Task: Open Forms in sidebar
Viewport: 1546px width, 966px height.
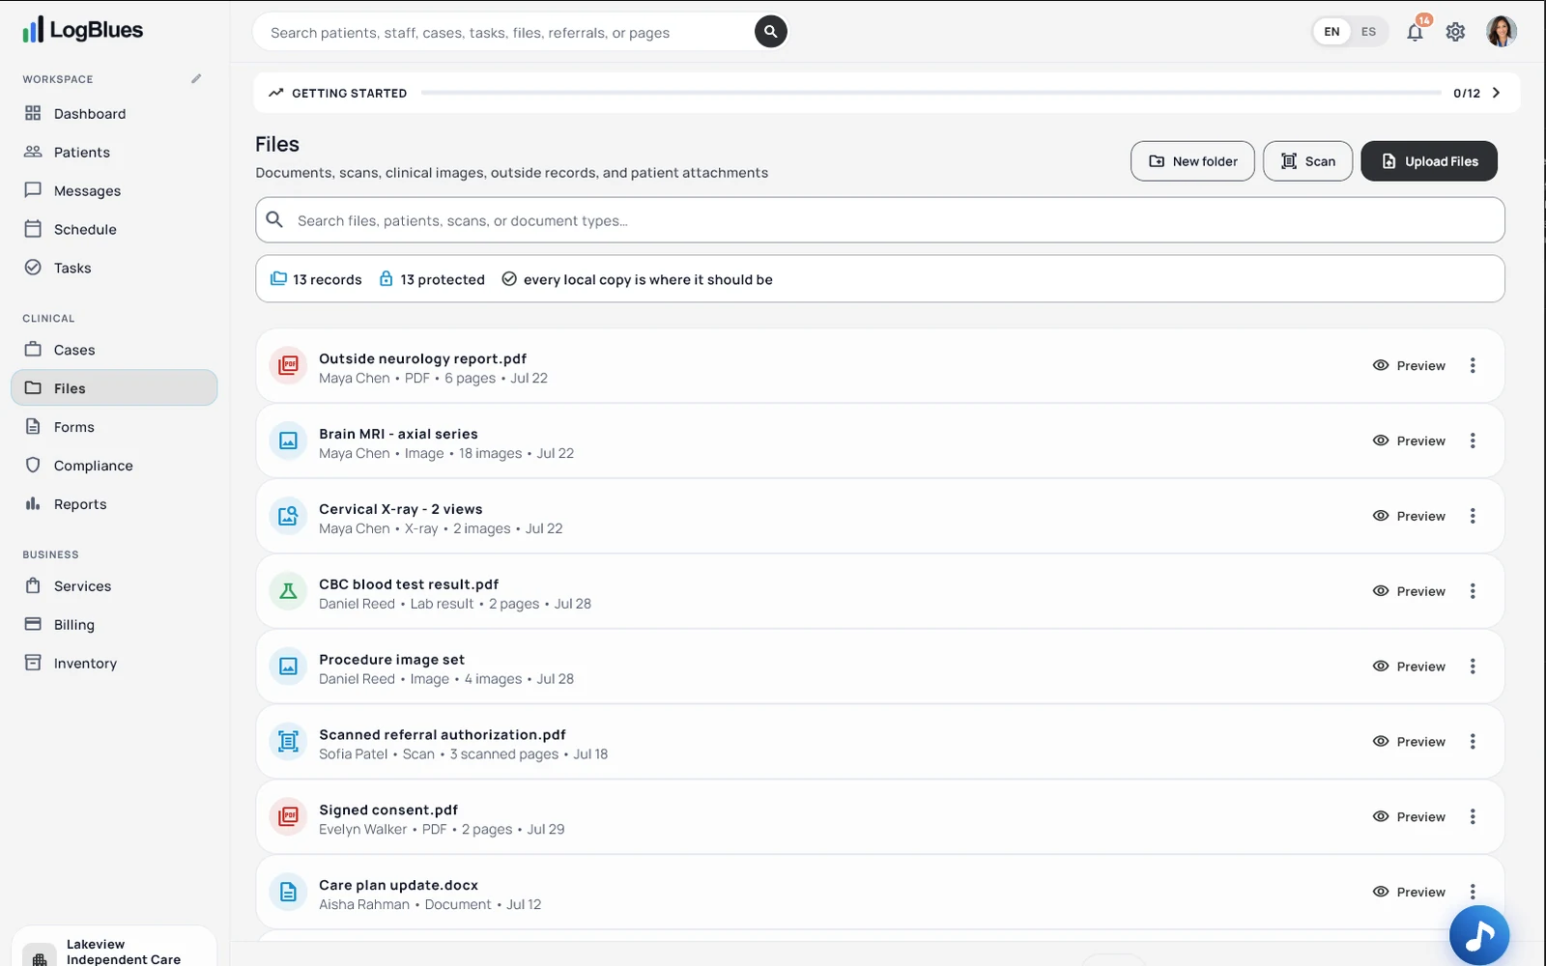Action: tap(114, 427)
